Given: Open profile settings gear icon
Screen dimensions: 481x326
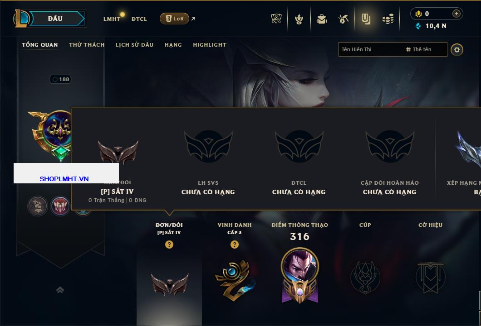Looking at the screenshot, I should click(457, 50).
